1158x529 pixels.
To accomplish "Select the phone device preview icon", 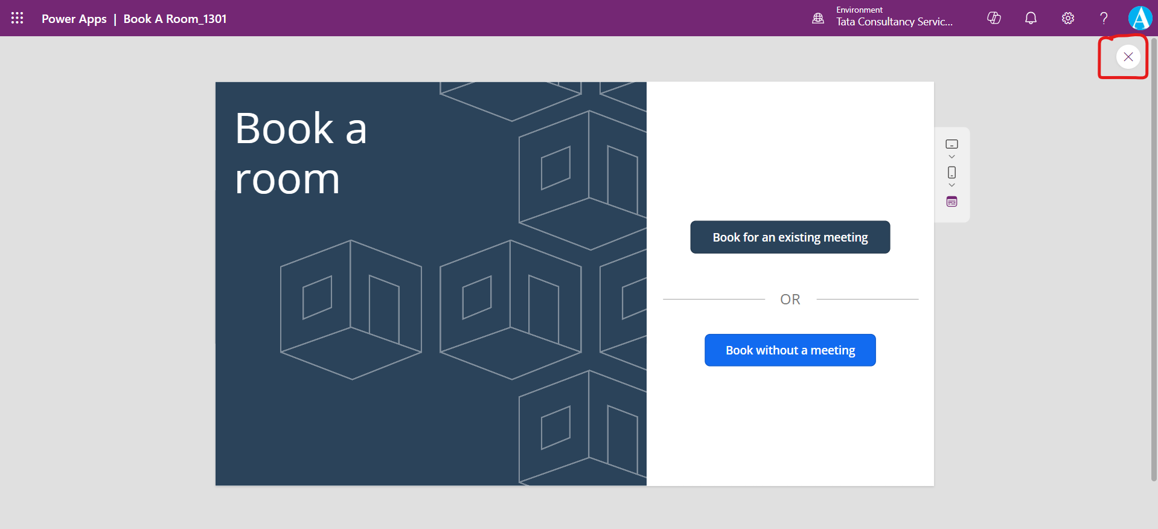I will pyautogui.click(x=952, y=173).
